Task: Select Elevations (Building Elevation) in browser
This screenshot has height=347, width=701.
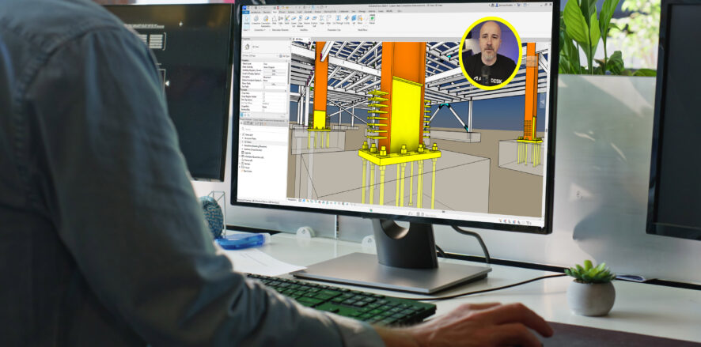Action: (x=256, y=146)
